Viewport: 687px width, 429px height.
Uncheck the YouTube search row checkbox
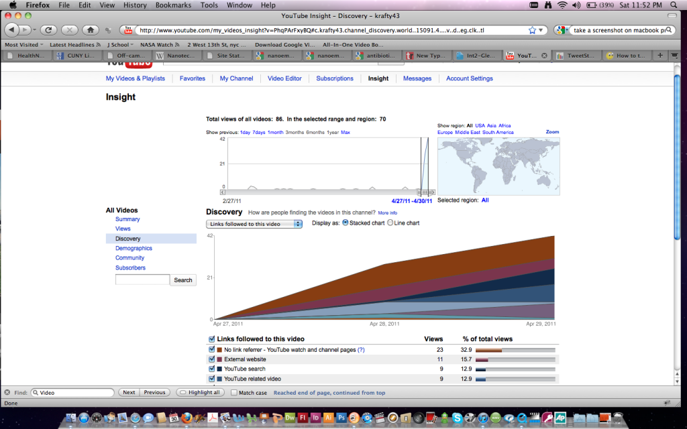[x=211, y=369]
